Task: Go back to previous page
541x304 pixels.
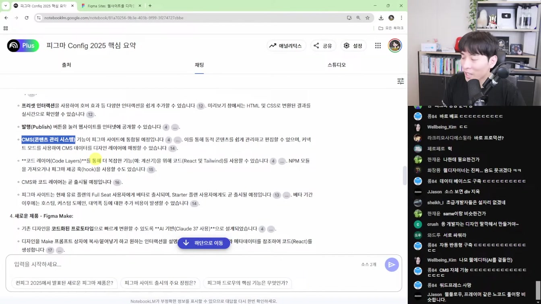Action: point(6,18)
